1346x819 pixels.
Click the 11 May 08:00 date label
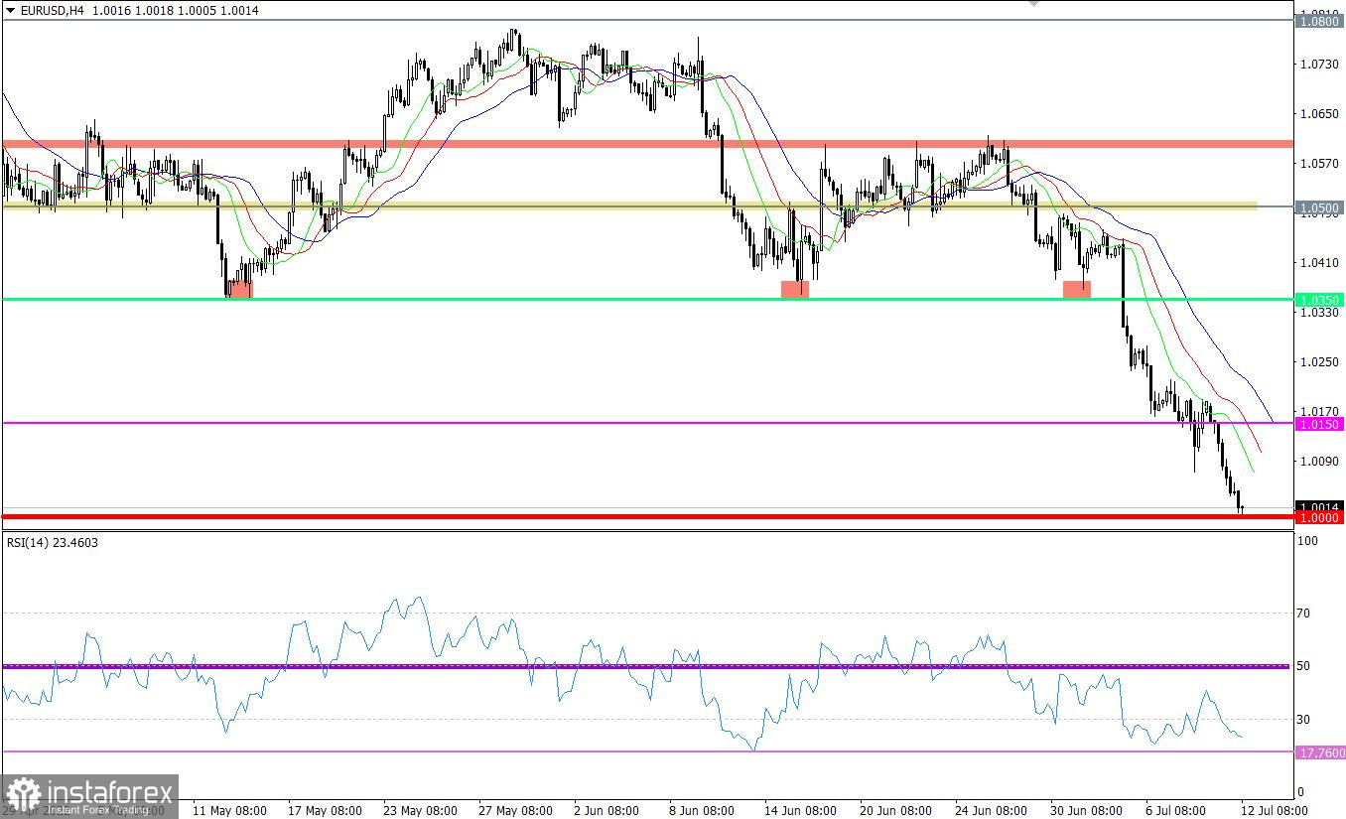[229, 810]
